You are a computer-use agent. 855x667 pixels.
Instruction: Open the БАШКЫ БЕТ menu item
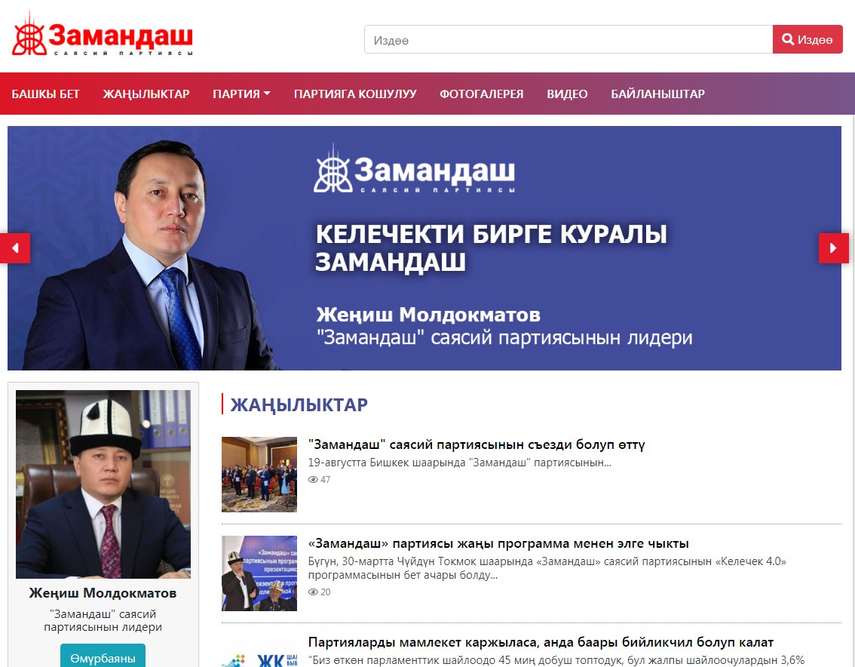click(x=46, y=94)
